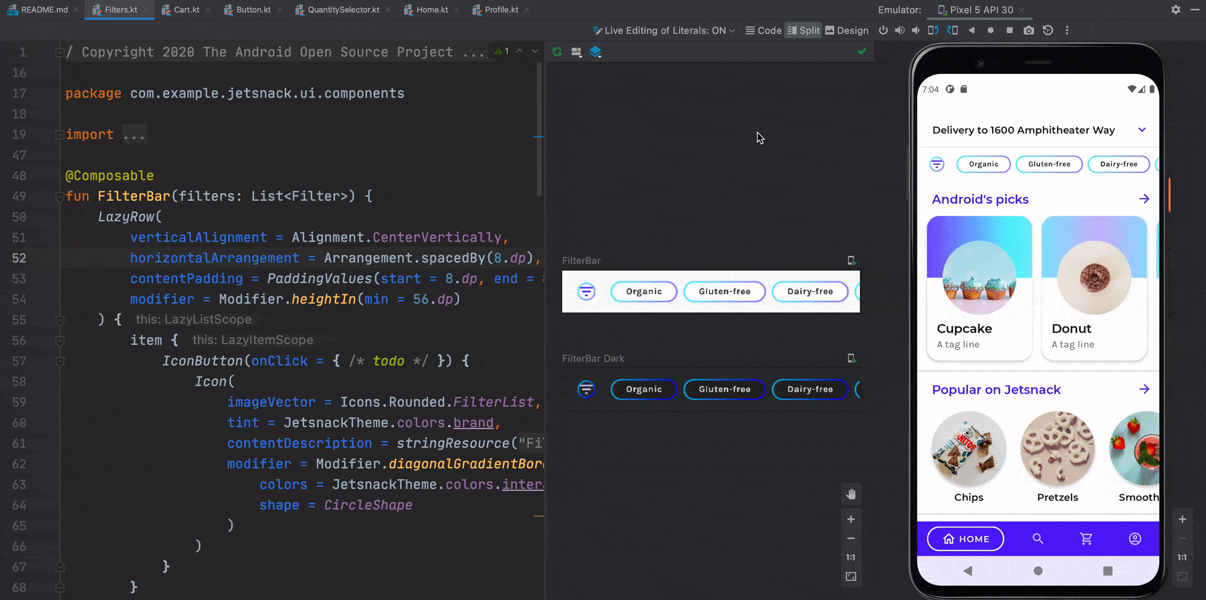Open the Emulator device dropdown
1206x600 pixels.
(x=977, y=9)
